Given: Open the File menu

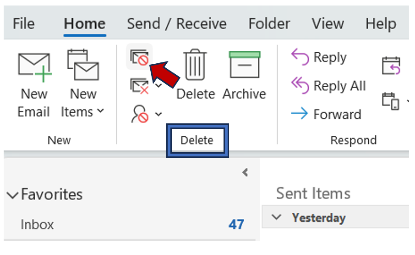Looking at the screenshot, I should [x=24, y=24].
